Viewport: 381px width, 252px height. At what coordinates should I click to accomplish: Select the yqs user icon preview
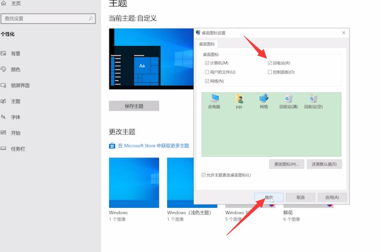pos(238,101)
